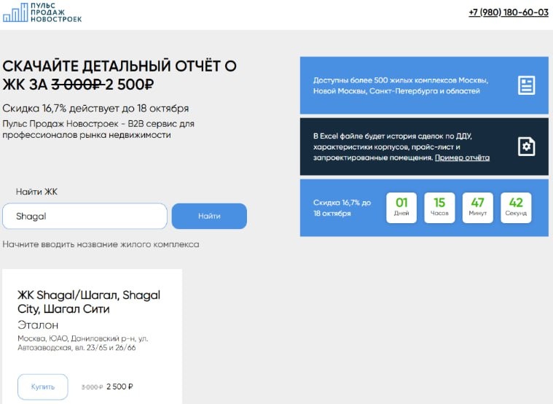Click the 2 500 ₽ price in card

(119, 386)
